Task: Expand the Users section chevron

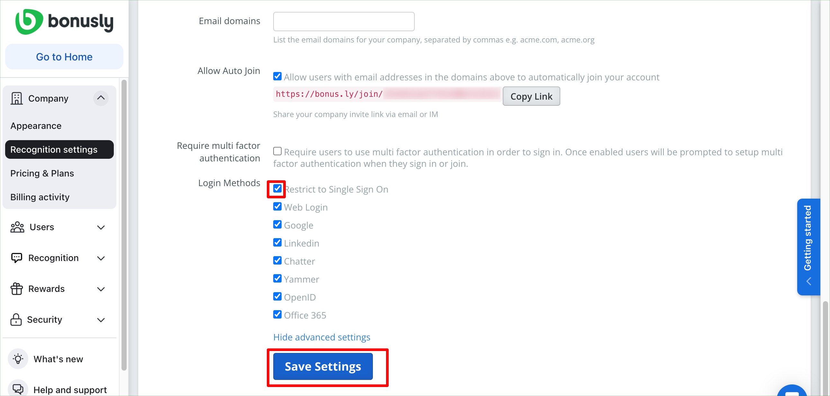Action: (101, 227)
